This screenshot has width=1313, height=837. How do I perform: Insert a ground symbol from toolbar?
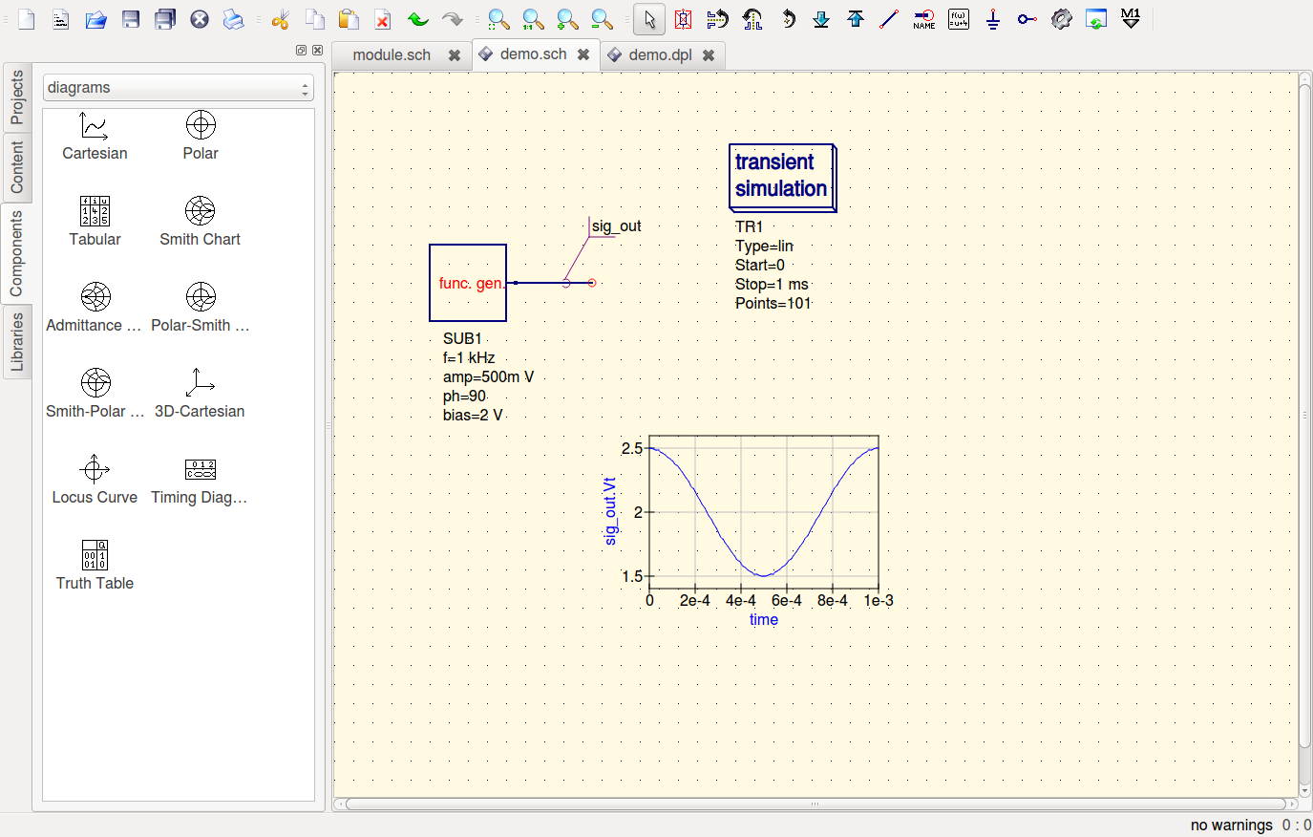point(993,19)
